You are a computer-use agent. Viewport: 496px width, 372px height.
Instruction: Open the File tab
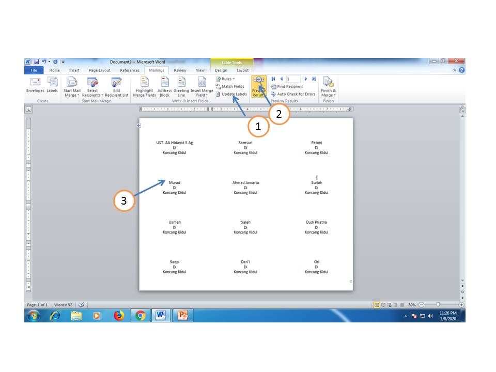point(34,70)
